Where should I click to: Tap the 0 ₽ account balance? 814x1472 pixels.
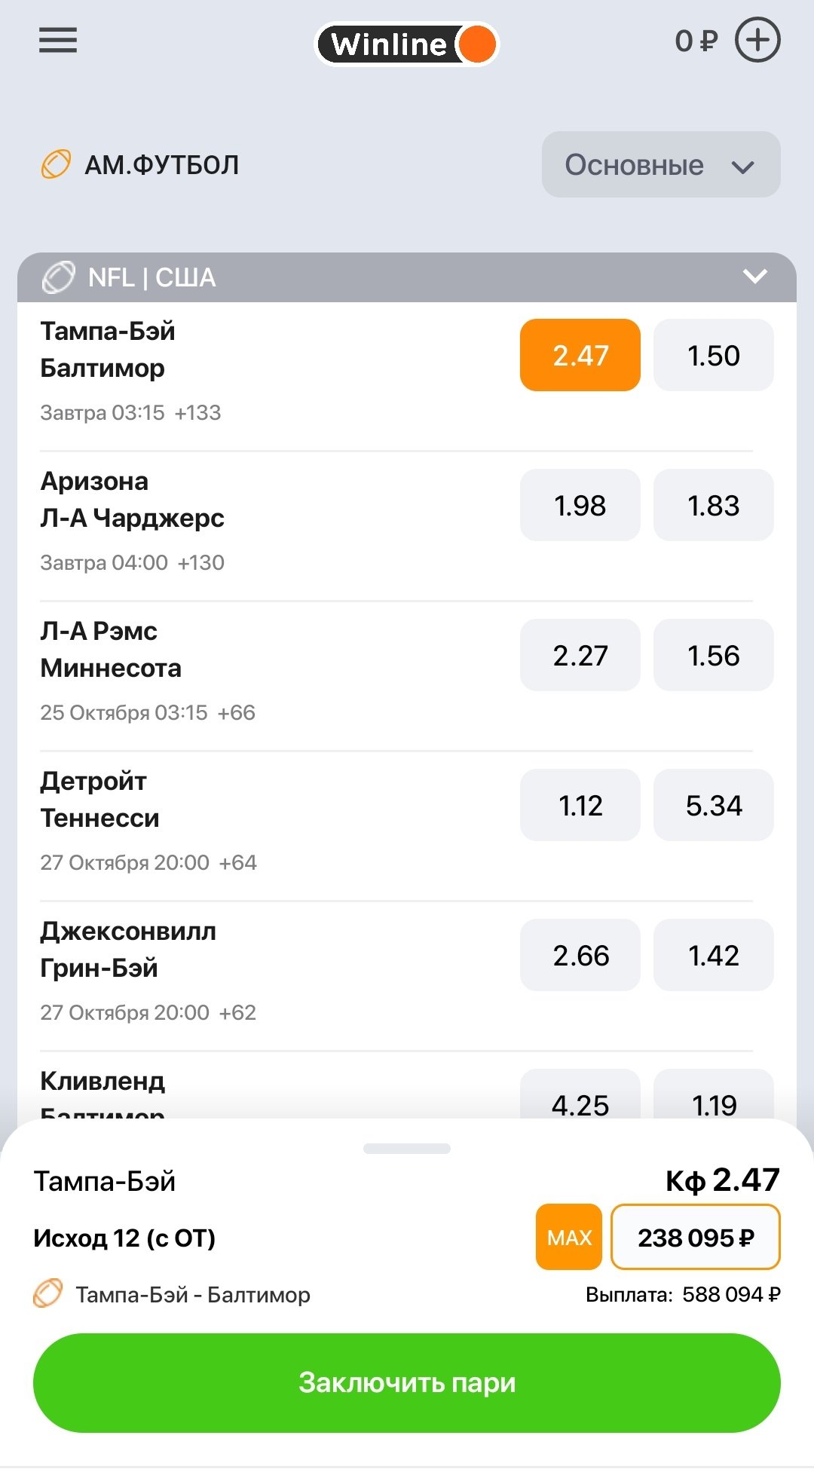click(696, 41)
